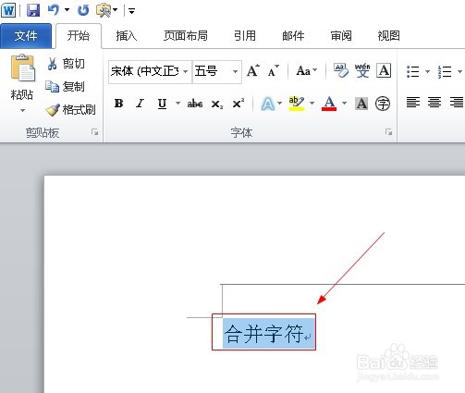Decrease font size with shrink font icon

(x=273, y=70)
